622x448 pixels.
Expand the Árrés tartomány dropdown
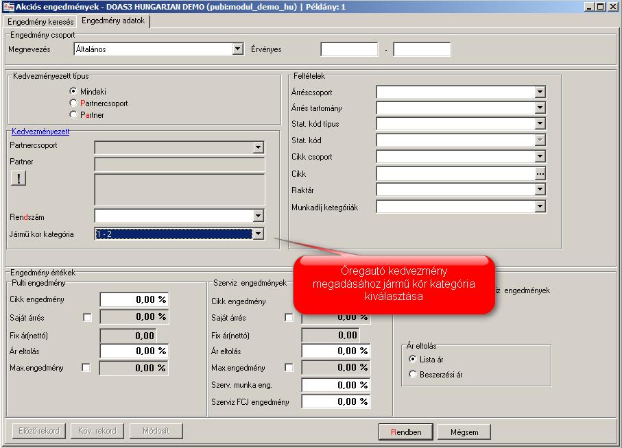coord(540,108)
